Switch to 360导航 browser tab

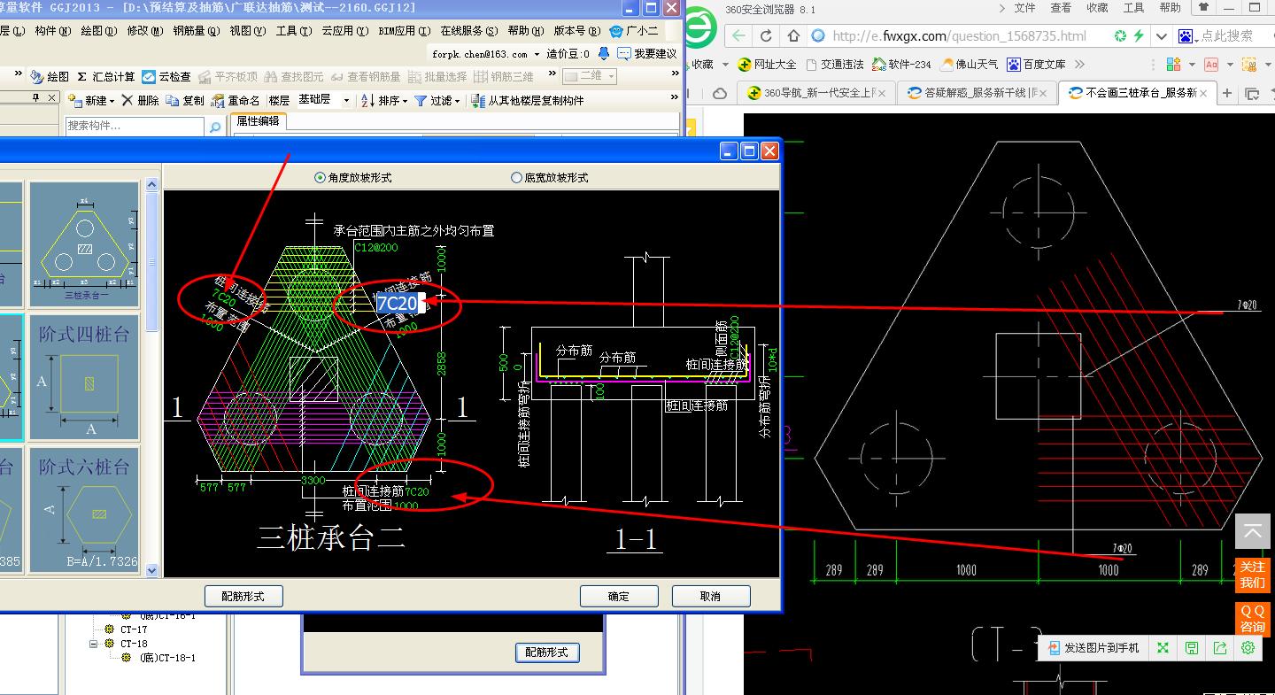pos(816,93)
